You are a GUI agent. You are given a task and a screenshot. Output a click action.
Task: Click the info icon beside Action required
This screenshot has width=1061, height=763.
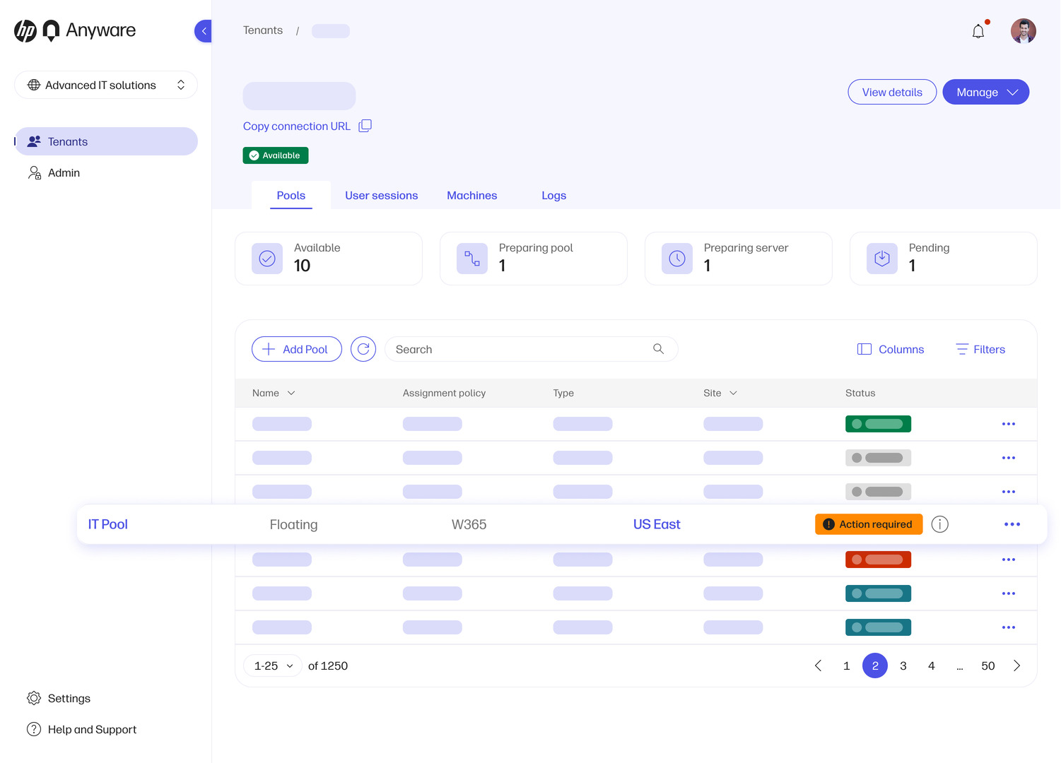(939, 524)
